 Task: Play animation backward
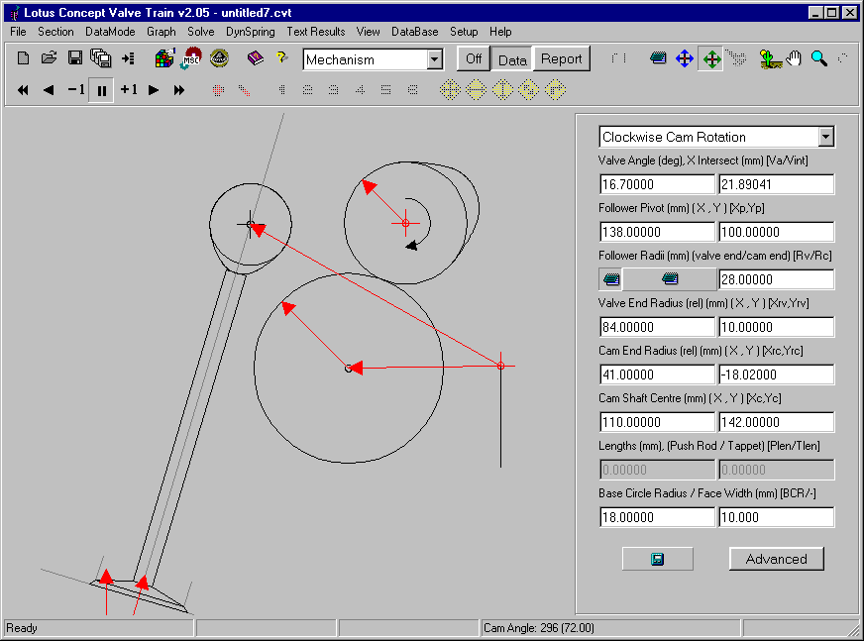coord(49,90)
